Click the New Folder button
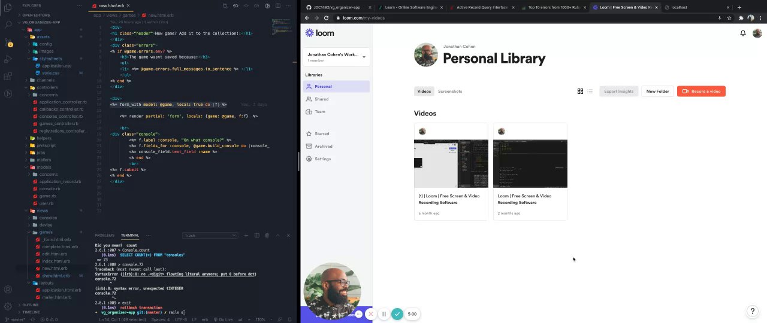This screenshot has height=323, width=767. tap(657, 91)
